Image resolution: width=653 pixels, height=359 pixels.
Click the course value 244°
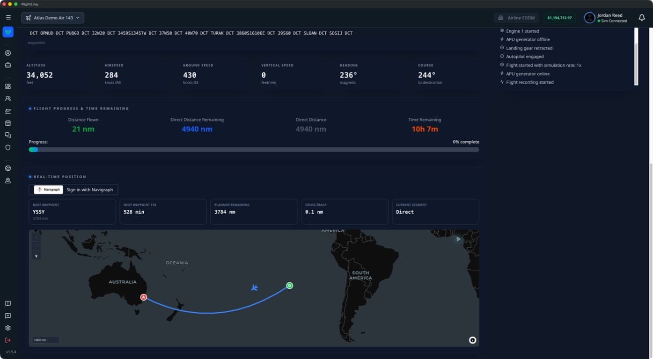(x=426, y=75)
